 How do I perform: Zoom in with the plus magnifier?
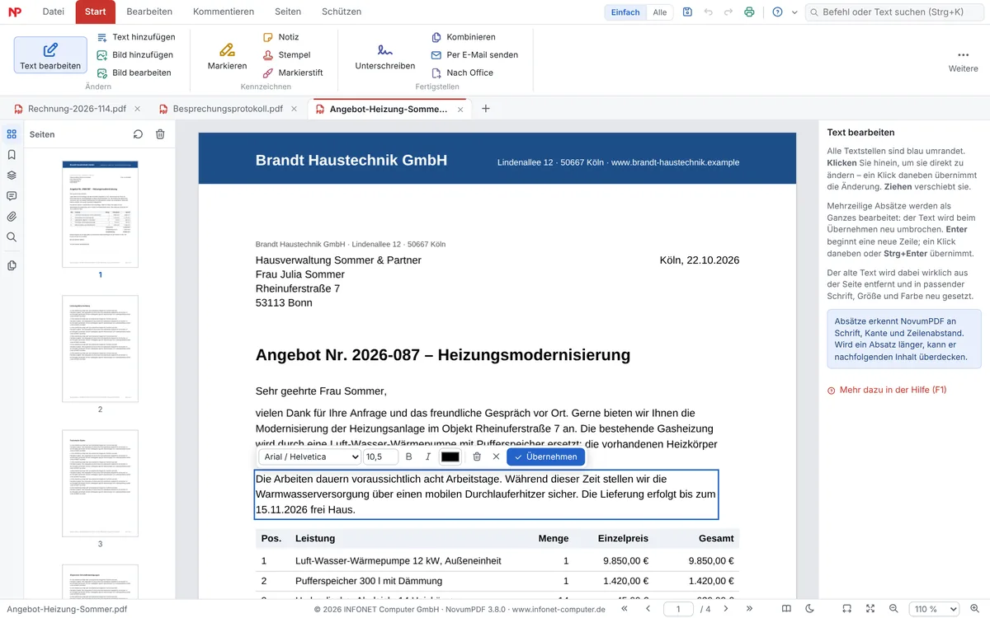pos(975,609)
